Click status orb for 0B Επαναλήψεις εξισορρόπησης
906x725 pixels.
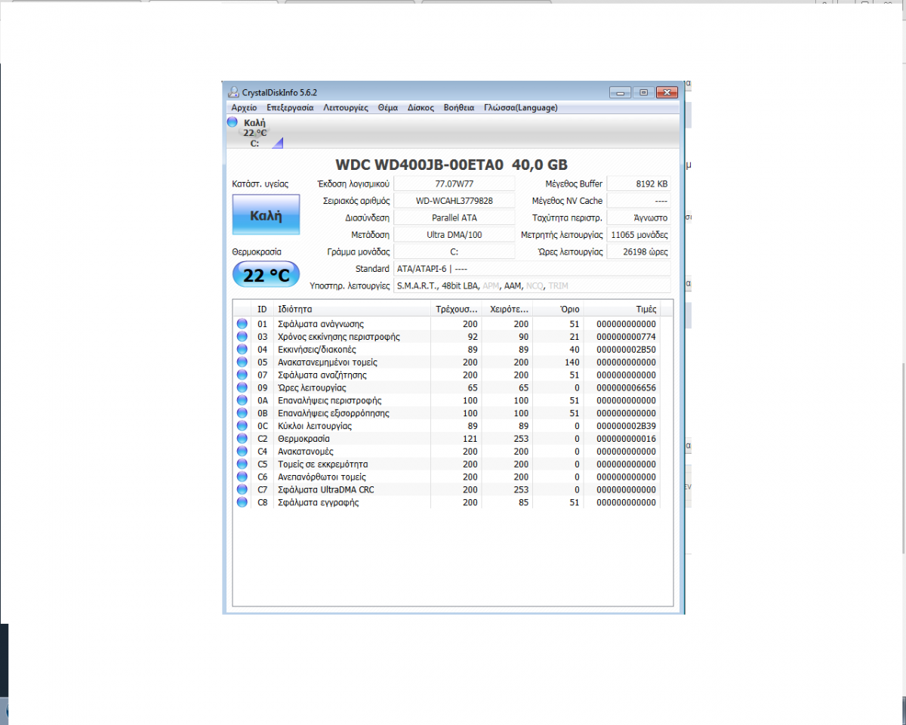pyautogui.click(x=242, y=413)
